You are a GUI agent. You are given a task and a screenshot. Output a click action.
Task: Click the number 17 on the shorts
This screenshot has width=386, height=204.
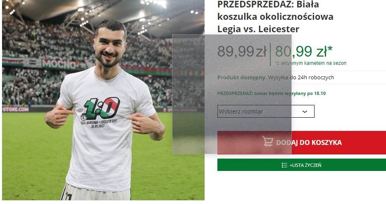(x=69, y=196)
